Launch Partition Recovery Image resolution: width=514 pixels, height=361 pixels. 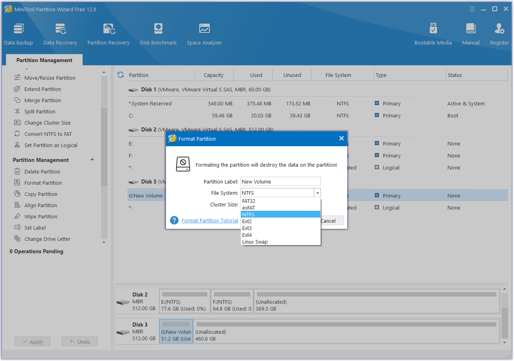[108, 34]
